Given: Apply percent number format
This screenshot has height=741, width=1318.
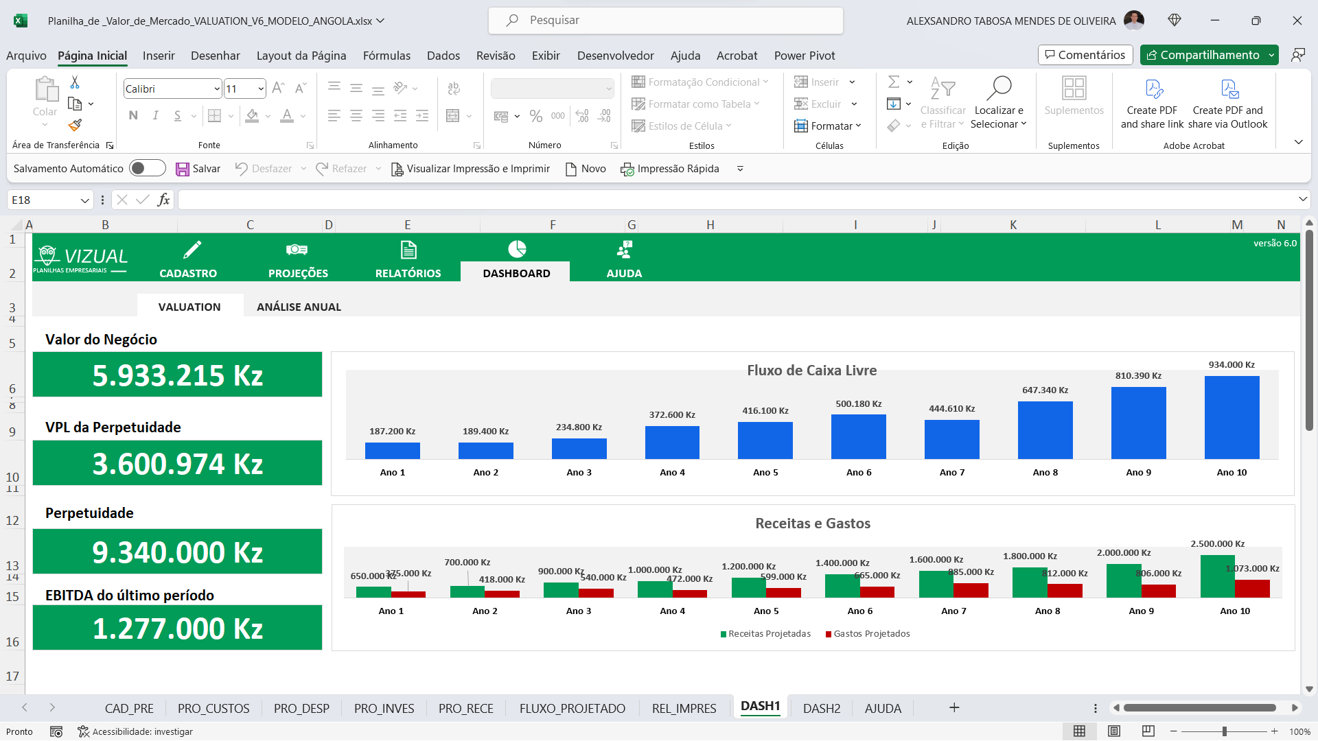Looking at the screenshot, I should [536, 115].
